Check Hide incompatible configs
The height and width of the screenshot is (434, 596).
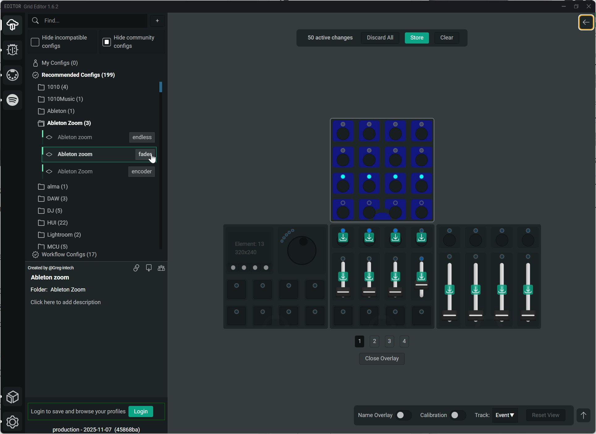pos(35,42)
